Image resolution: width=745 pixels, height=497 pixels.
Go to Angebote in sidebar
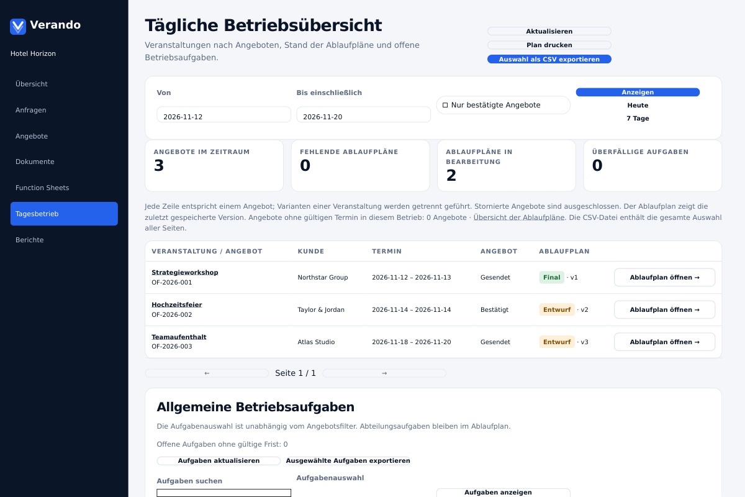pos(64,136)
